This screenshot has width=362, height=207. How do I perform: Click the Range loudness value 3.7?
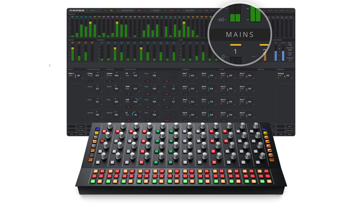(x=290, y=55)
